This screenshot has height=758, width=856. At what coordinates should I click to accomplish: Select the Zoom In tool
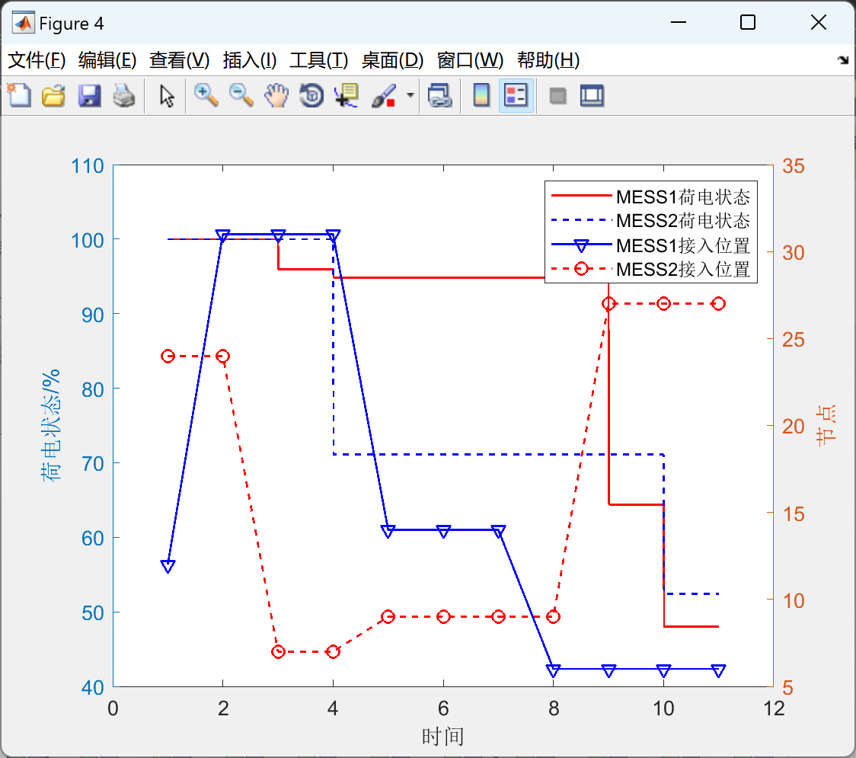click(x=206, y=95)
